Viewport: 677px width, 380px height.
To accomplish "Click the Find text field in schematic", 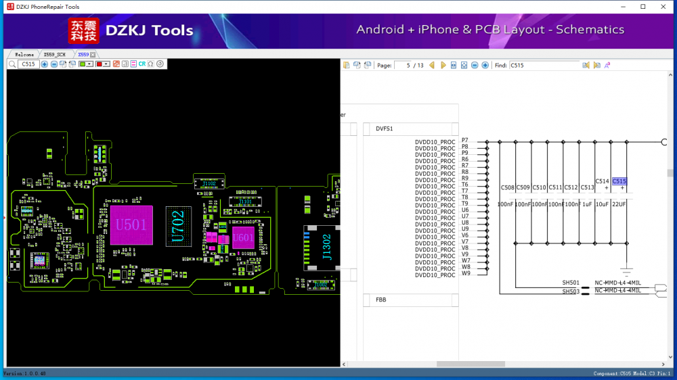I will 544,66.
